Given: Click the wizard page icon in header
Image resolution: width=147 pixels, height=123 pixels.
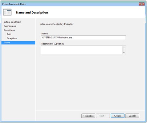Looking at the screenshot, I should click(7, 12).
